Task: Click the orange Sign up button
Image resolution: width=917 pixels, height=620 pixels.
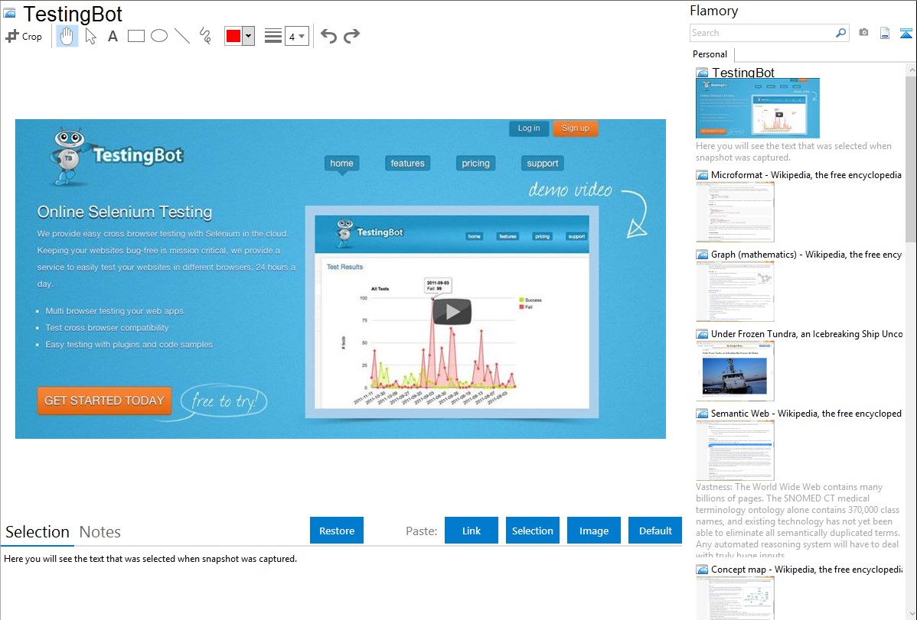Action: click(x=576, y=128)
